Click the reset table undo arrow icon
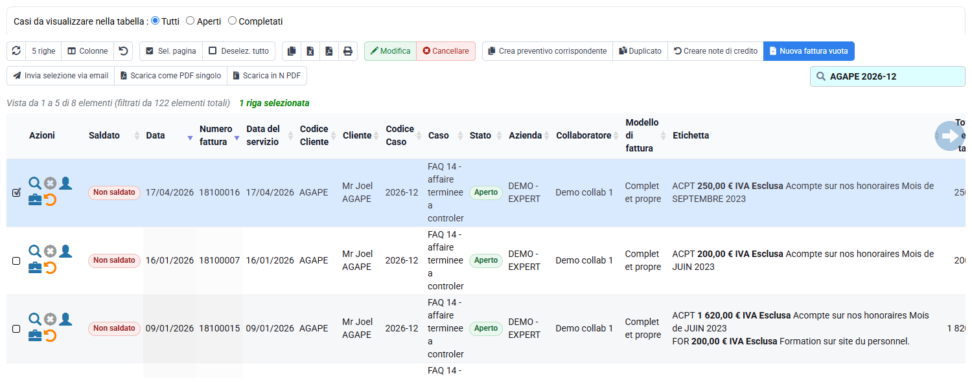The image size is (972, 391). pos(123,51)
